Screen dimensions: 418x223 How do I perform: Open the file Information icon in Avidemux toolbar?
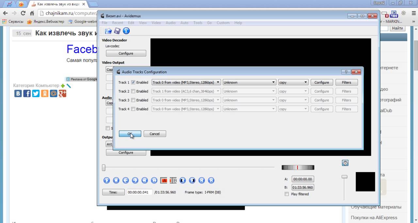pos(126,31)
